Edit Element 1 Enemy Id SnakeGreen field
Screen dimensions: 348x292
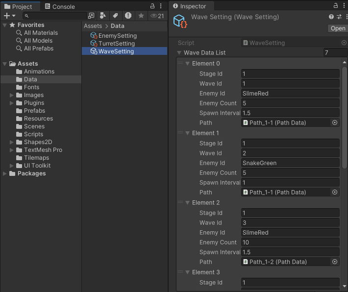tap(290, 163)
